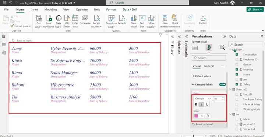Click the Enter data icon
The height and width of the screenshot is (137, 265).
(75, 21)
